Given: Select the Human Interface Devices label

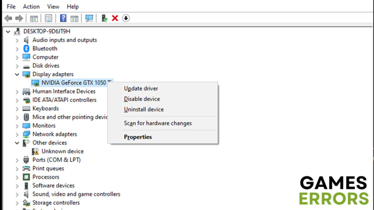Looking at the screenshot, I should (64, 92).
